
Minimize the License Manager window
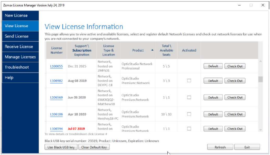(239, 5)
